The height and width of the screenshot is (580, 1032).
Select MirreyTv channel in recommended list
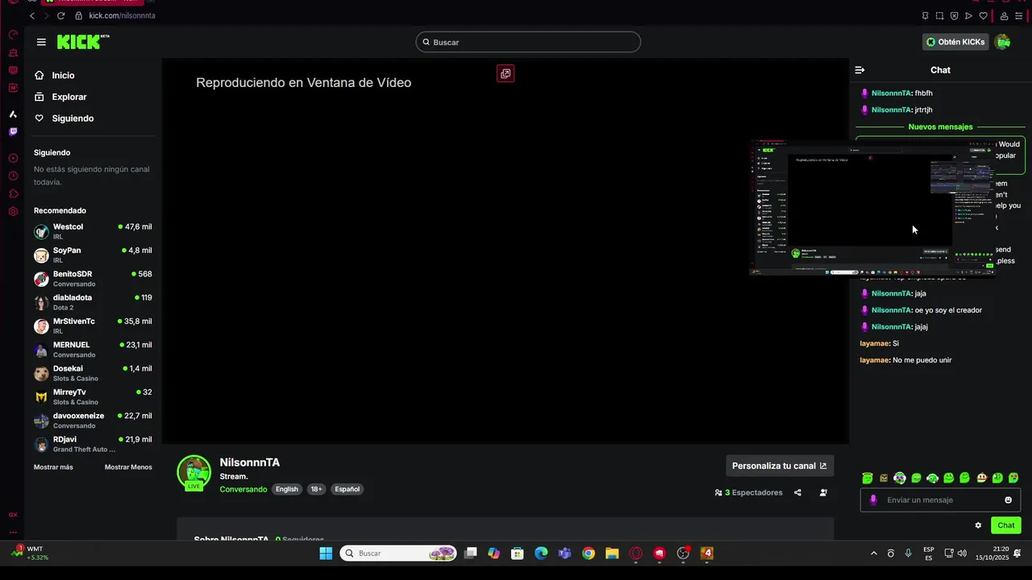coord(93,397)
